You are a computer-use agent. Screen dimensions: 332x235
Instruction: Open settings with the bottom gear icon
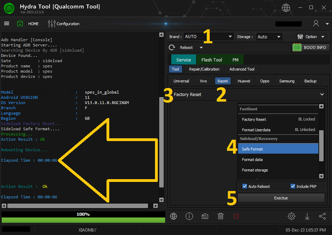point(291,216)
